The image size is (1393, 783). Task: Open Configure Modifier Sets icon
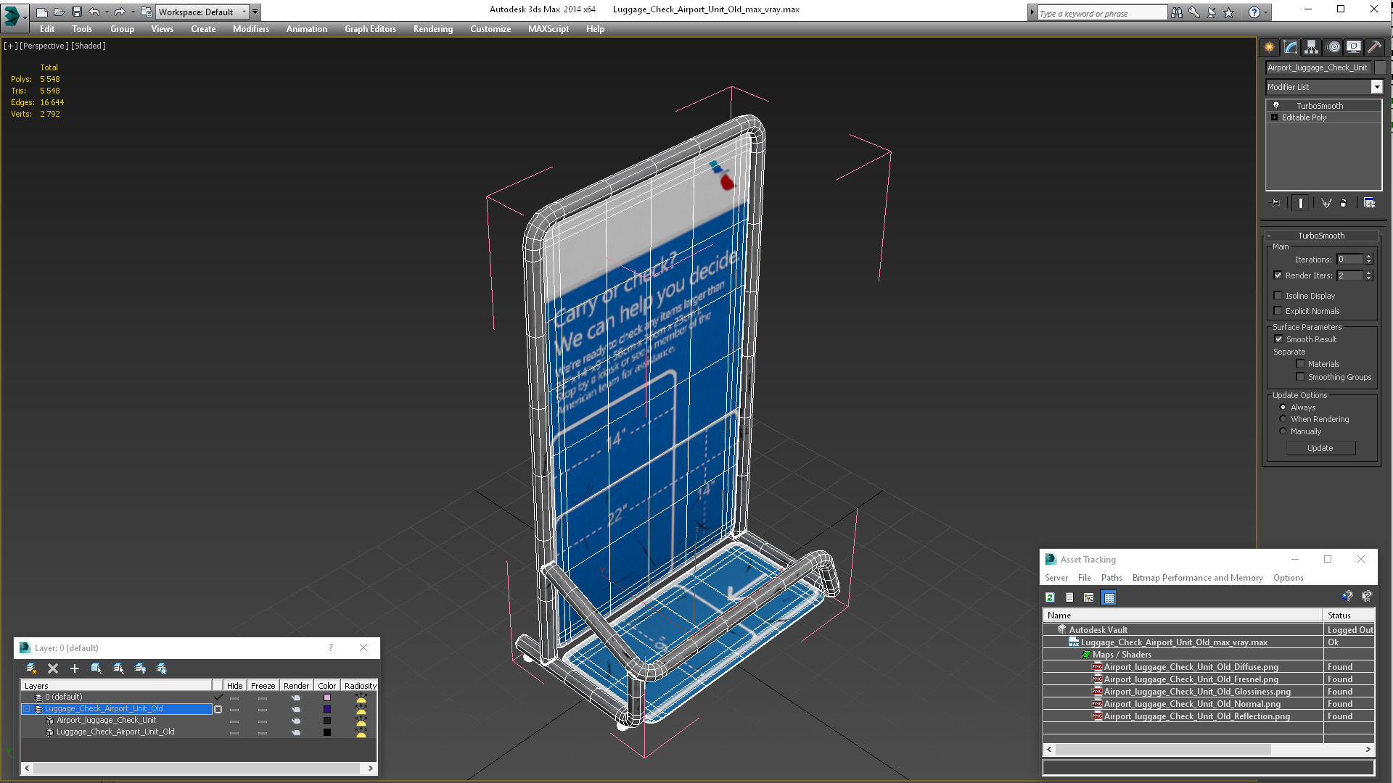[x=1369, y=203]
